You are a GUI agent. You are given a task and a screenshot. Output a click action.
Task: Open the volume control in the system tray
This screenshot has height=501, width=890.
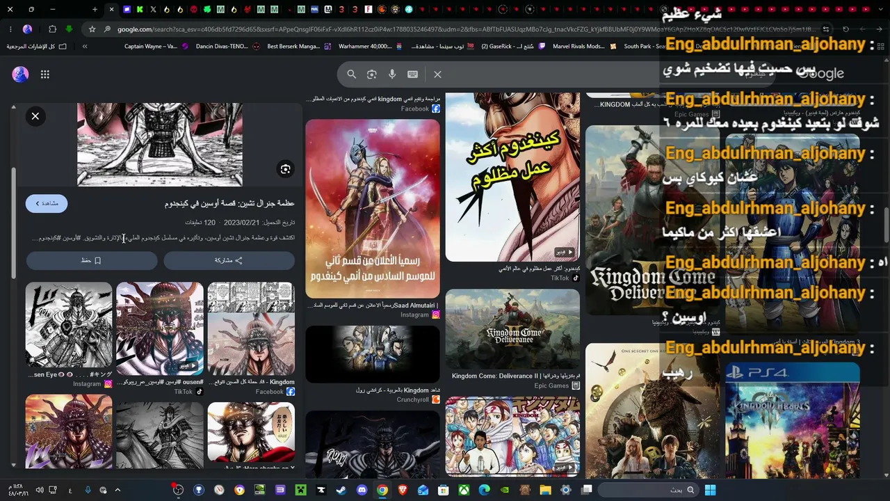(x=40, y=490)
